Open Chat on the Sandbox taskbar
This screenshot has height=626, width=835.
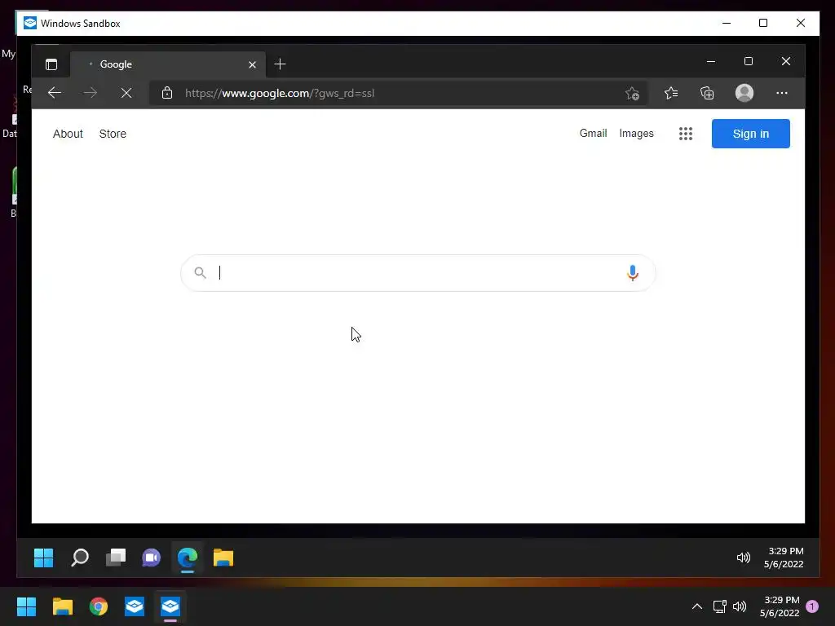151,558
